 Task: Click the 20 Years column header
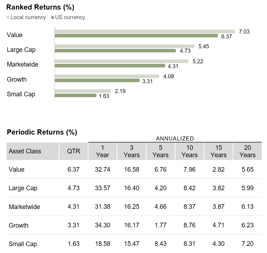point(247,151)
